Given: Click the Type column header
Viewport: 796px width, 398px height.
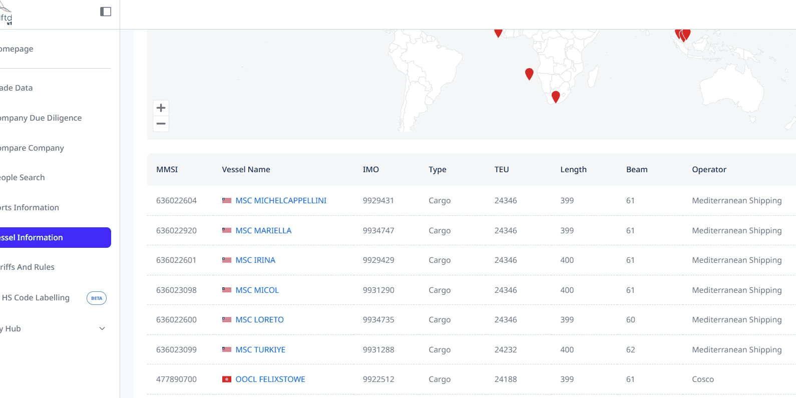Looking at the screenshot, I should [437, 169].
